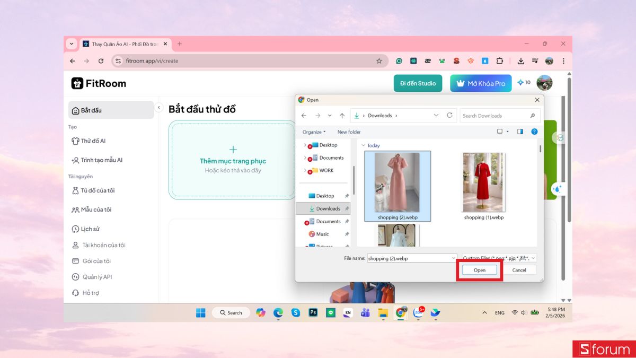The image size is (636, 358).
Task: Click the FitRoom logo
Action: click(99, 83)
